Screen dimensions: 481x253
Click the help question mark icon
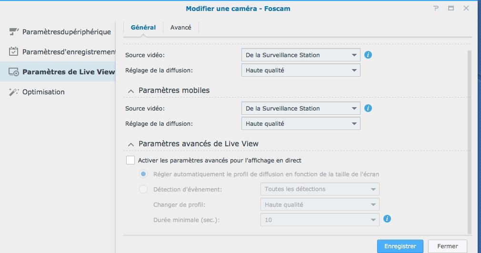[x=436, y=9]
